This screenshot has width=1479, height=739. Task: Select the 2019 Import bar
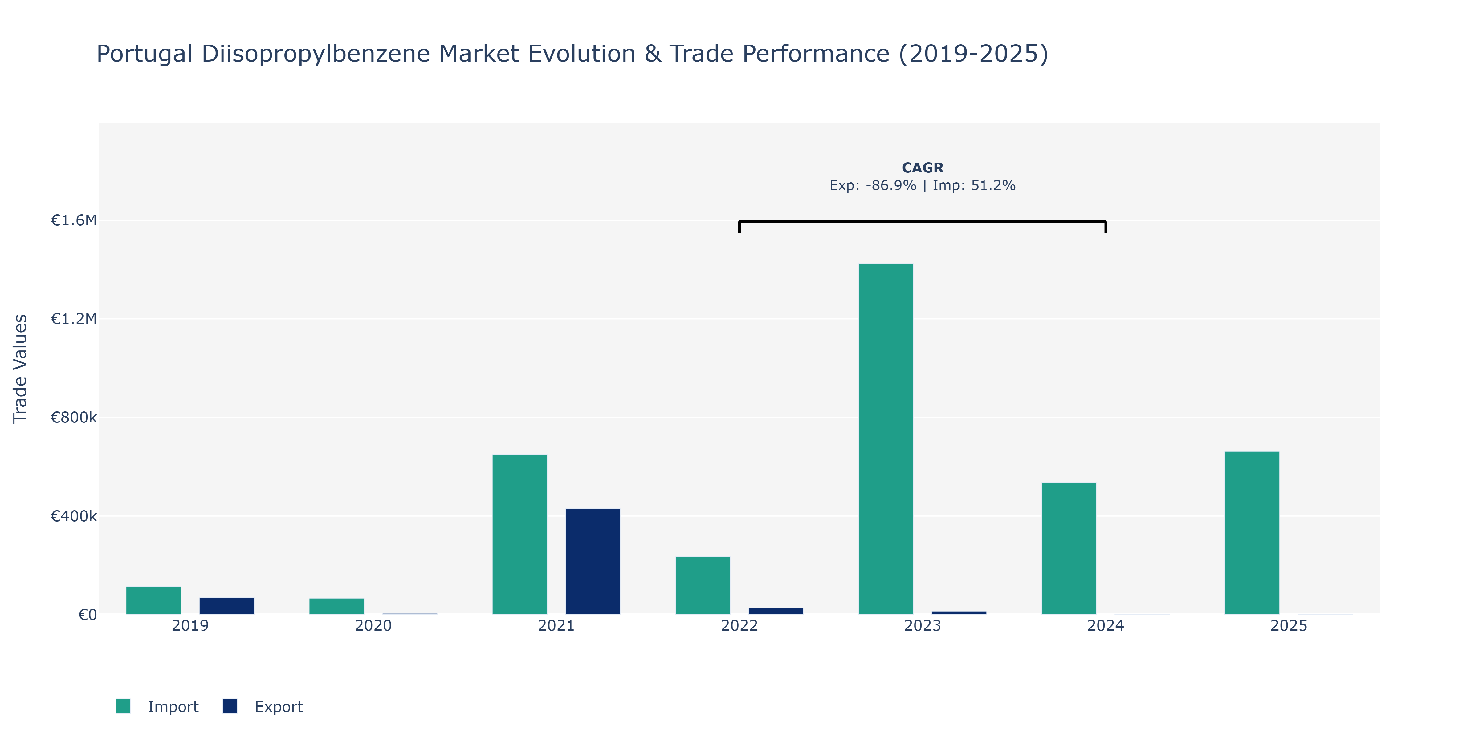point(153,601)
